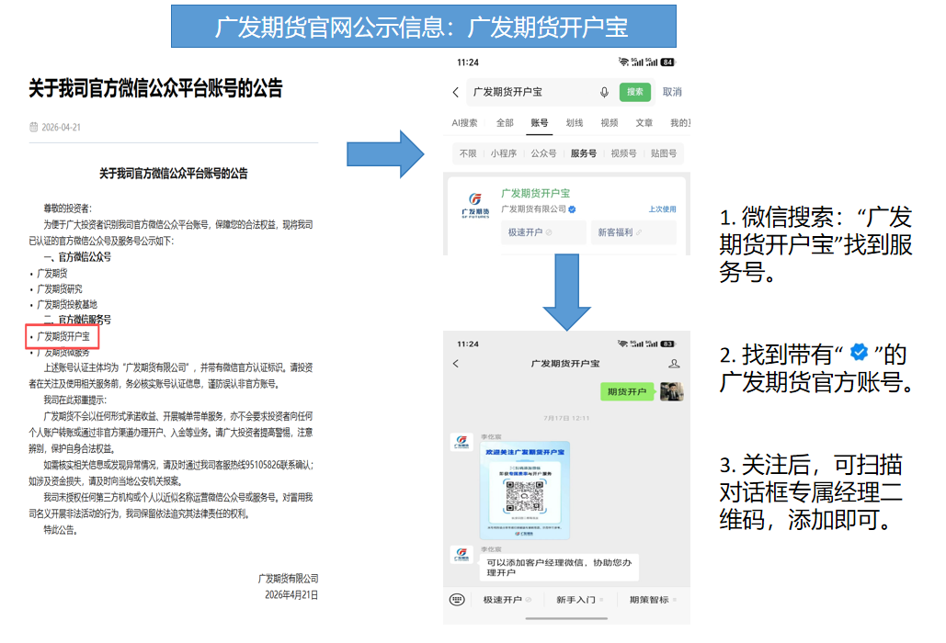Tap the chat screen back arrow
946x643 pixels.
455,364
